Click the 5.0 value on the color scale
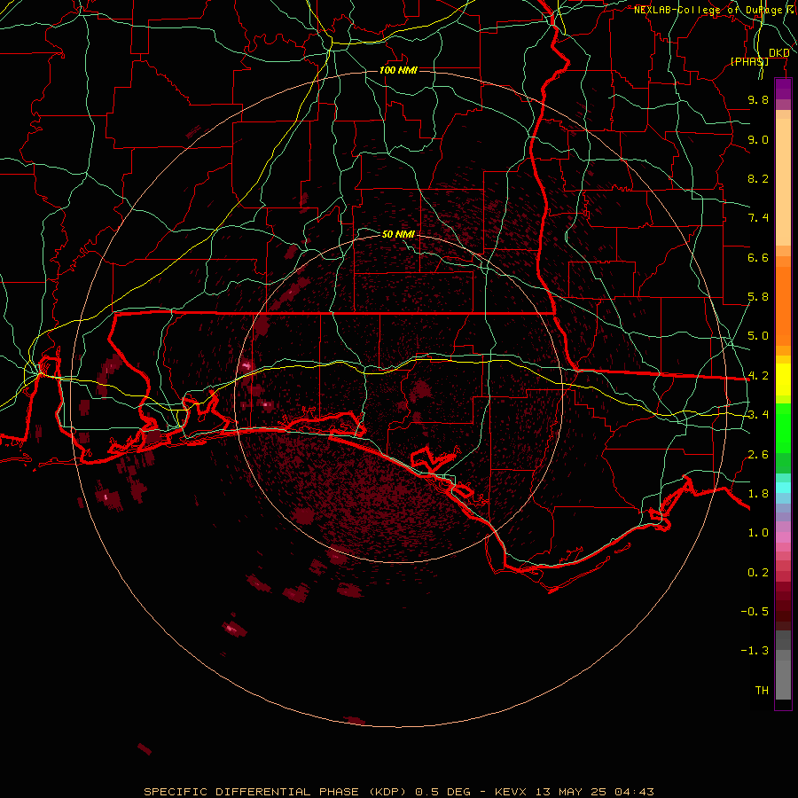This screenshot has height=798, width=798. [x=758, y=336]
